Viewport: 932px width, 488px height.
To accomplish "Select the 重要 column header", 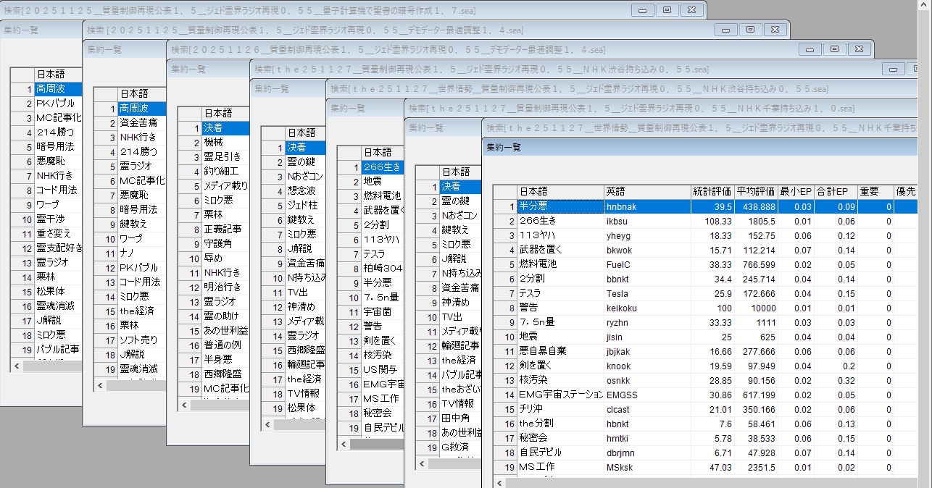I will (875, 192).
